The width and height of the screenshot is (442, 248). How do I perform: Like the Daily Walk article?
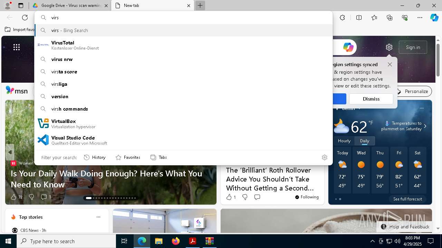click(14, 197)
